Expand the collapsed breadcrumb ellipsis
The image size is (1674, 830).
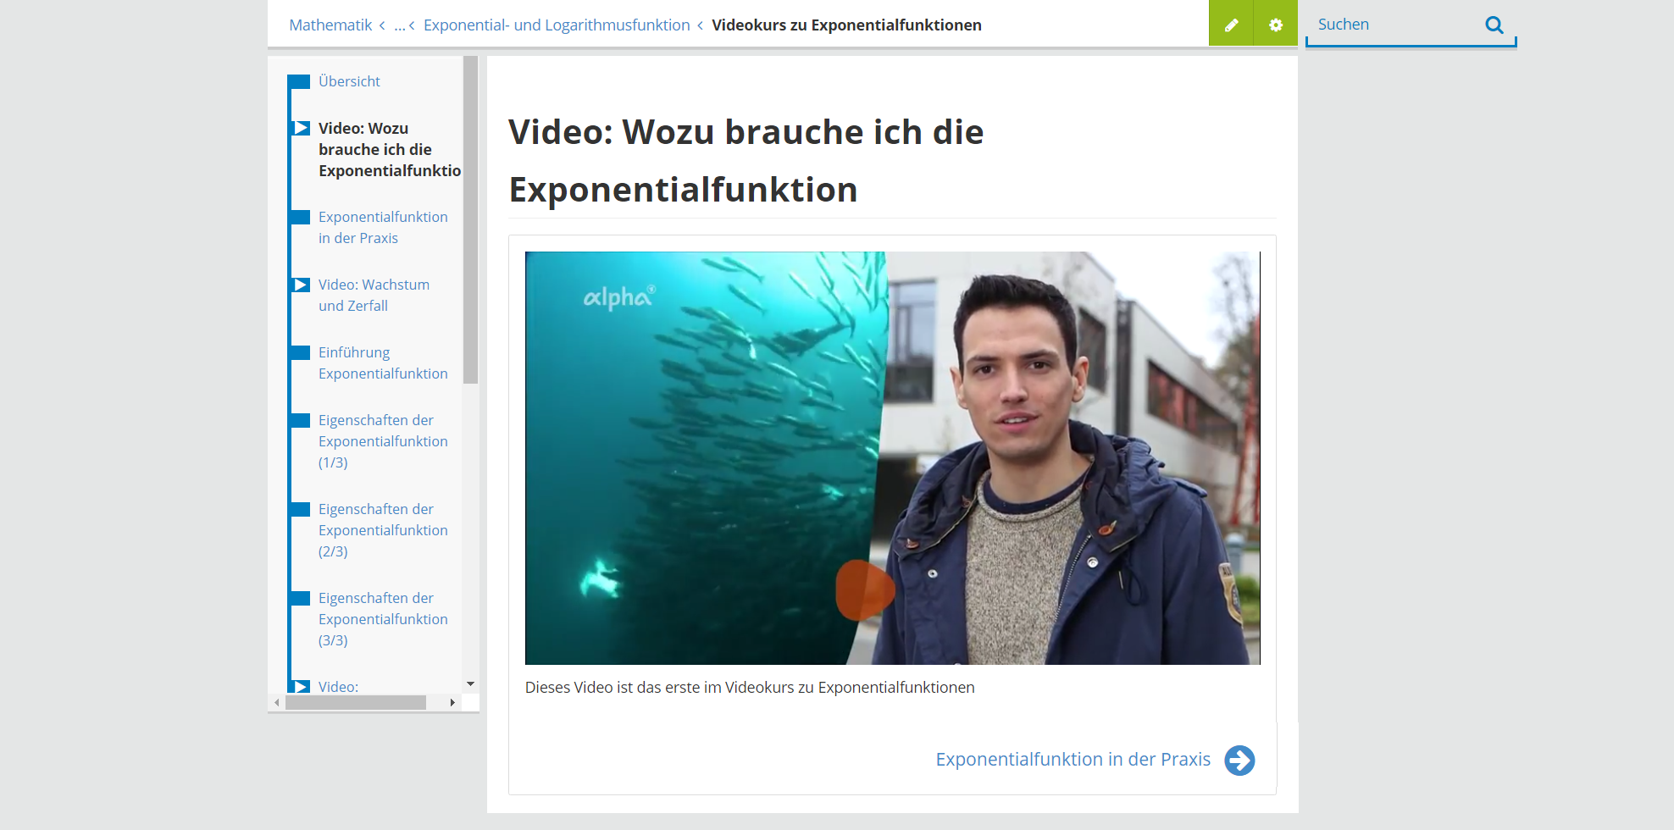[x=399, y=25]
